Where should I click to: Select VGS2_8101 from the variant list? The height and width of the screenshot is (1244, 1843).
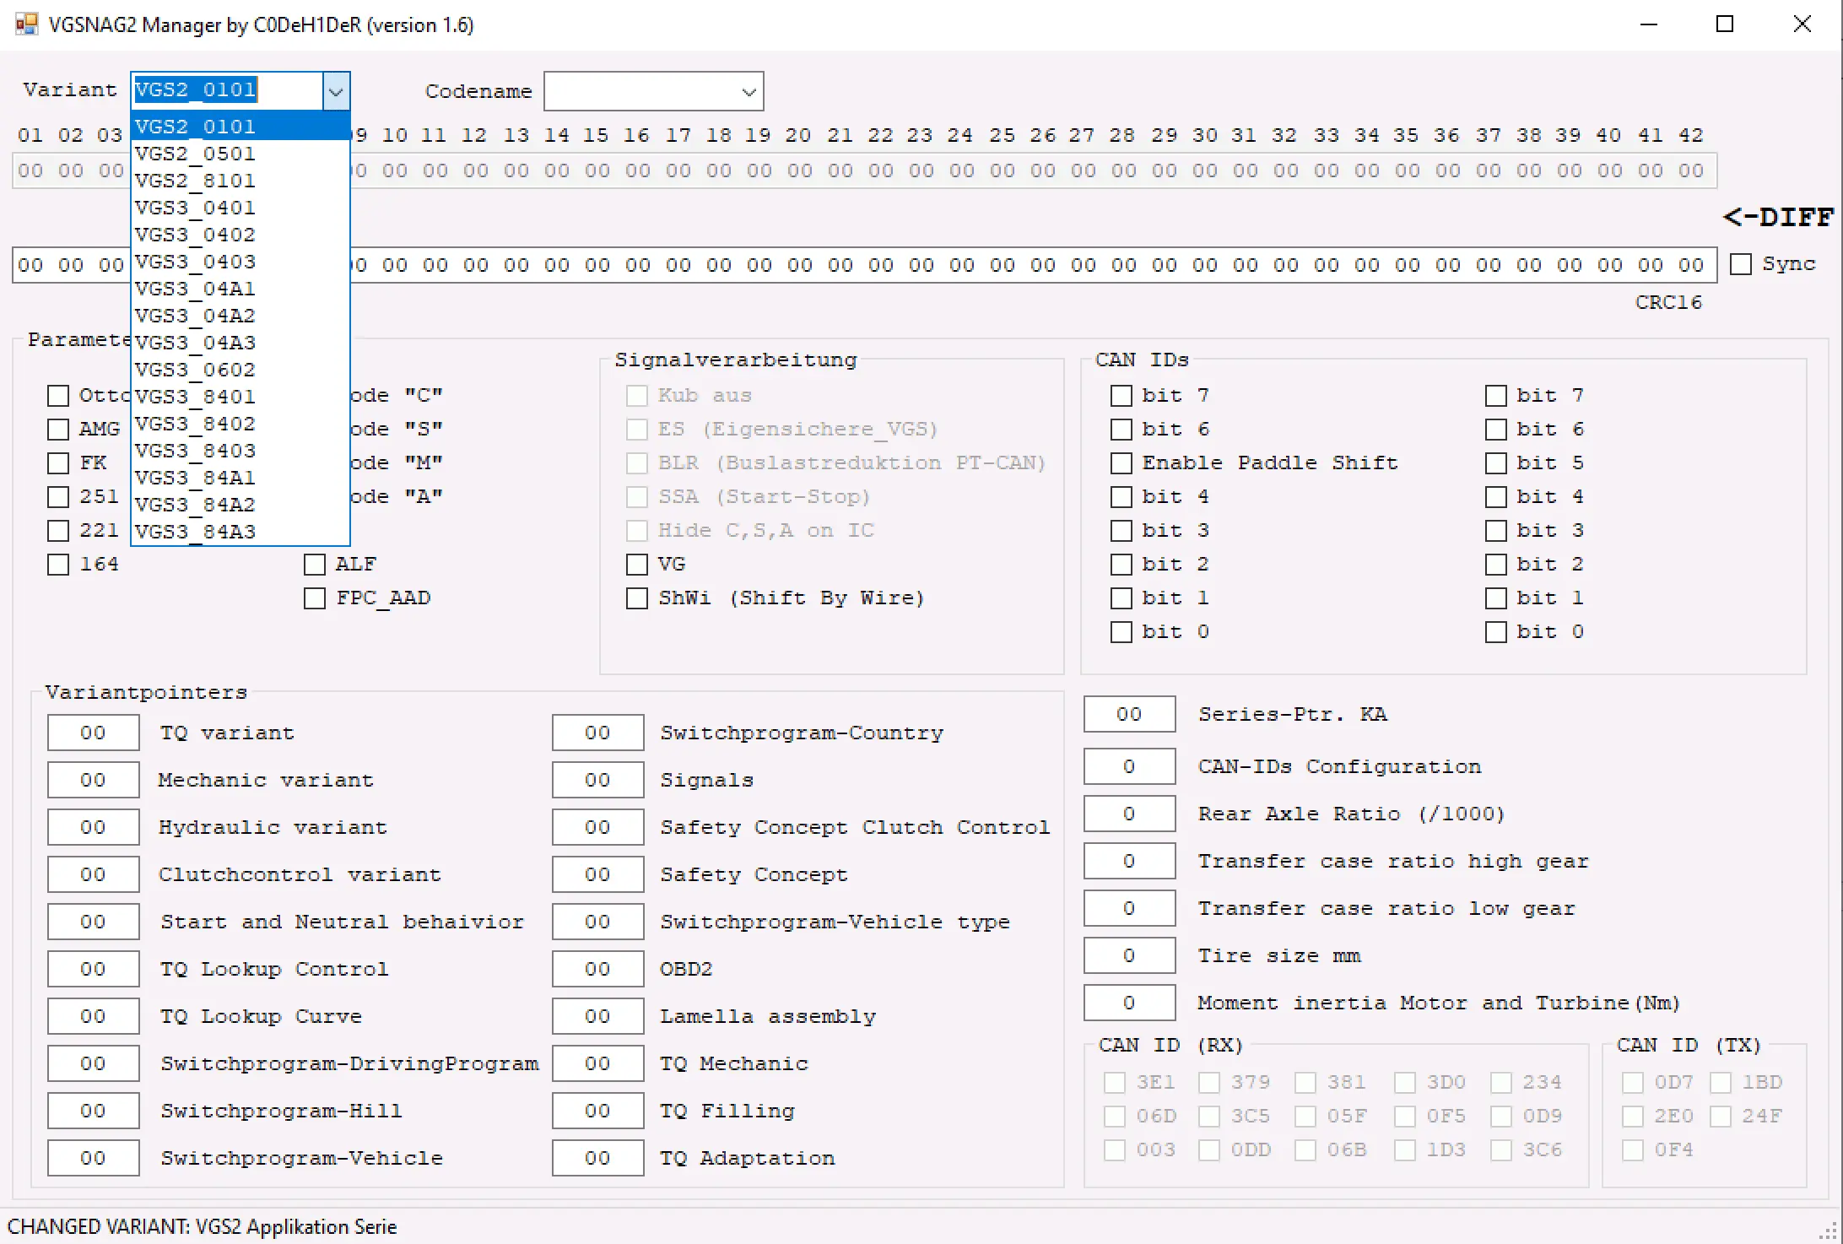pos(241,181)
